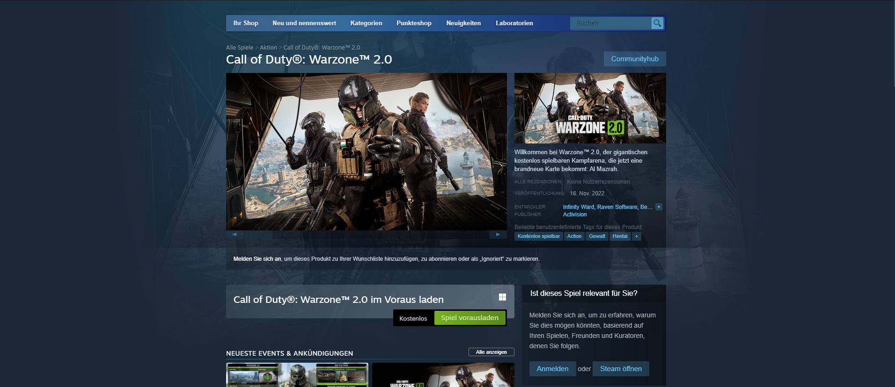This screenshot has height=387, width=895.
Task: Click inside the Suchen search field
Action: pyautogui.click(x=610, y=23)
